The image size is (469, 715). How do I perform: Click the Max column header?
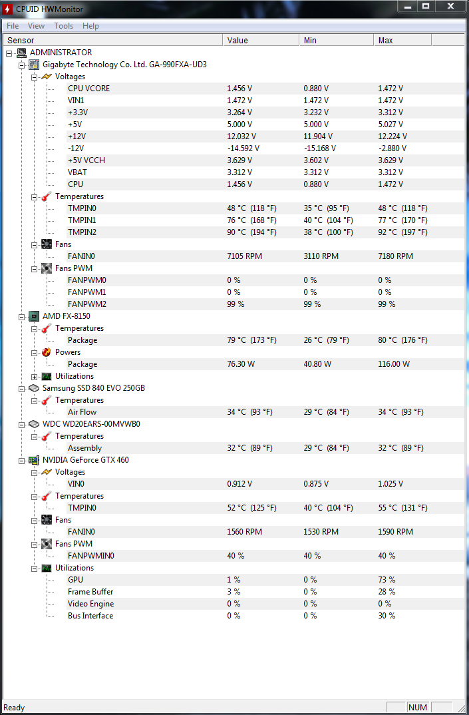(x=402, y=40)
